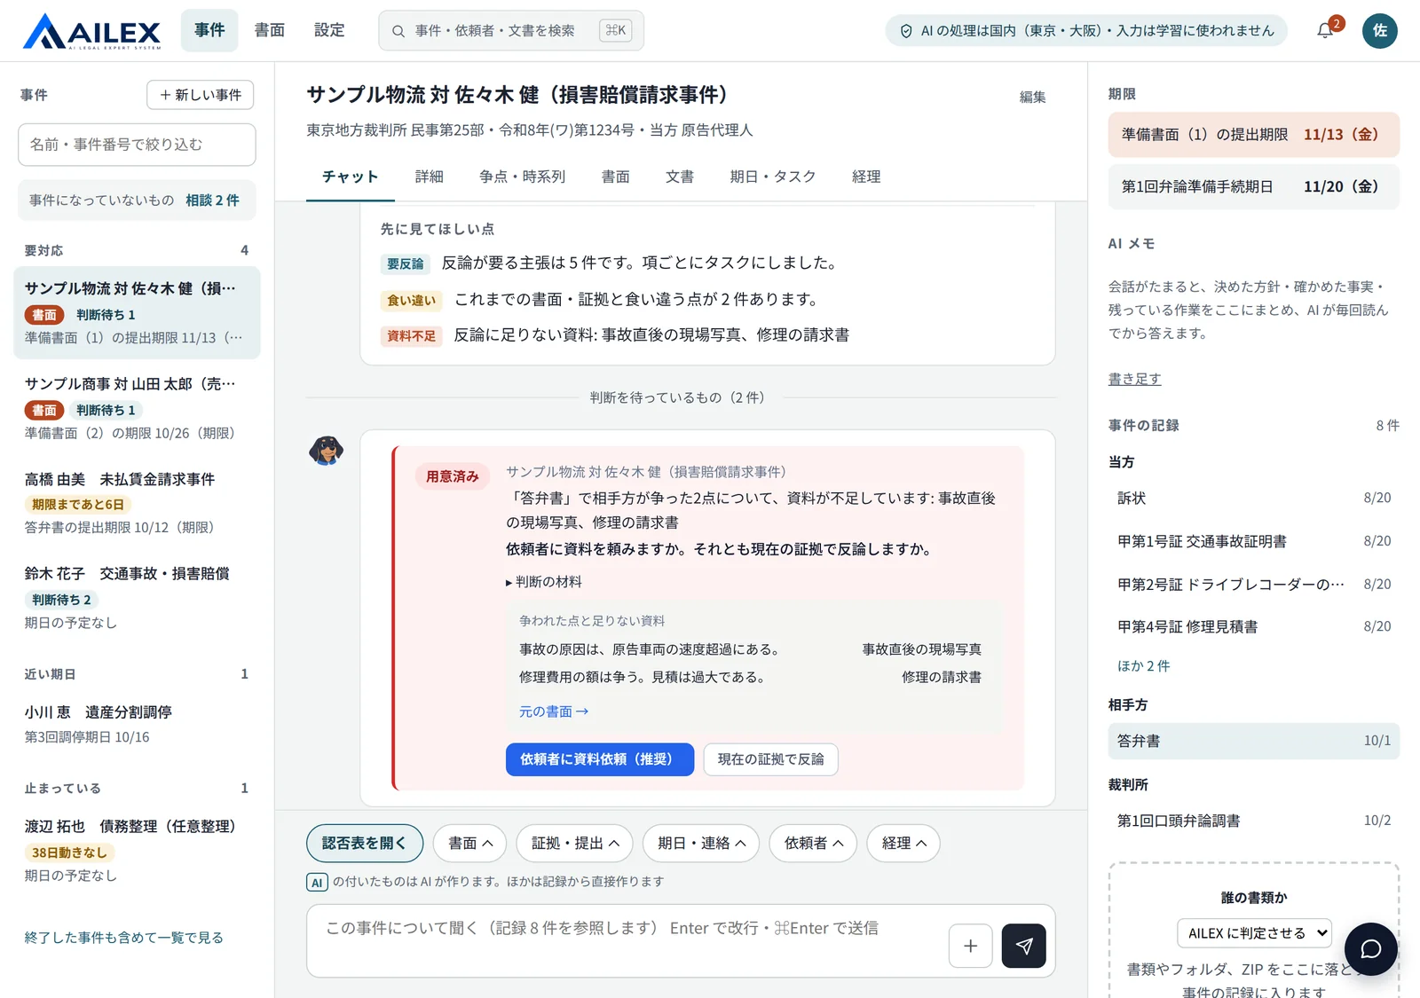Click the AILEX logo
Screen dimensions: 1420x998
pyautogui.click(x=92, y=31)
